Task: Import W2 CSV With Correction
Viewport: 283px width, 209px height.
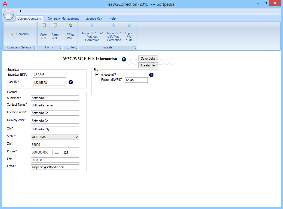Action: pyautogui.click(x=114, y=33)
